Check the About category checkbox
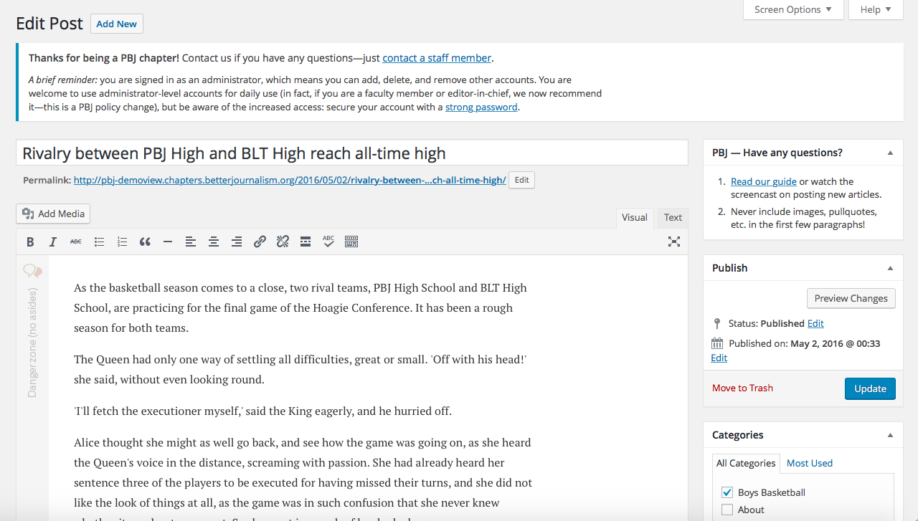The image size is (918, 521). tap(727, 510)
